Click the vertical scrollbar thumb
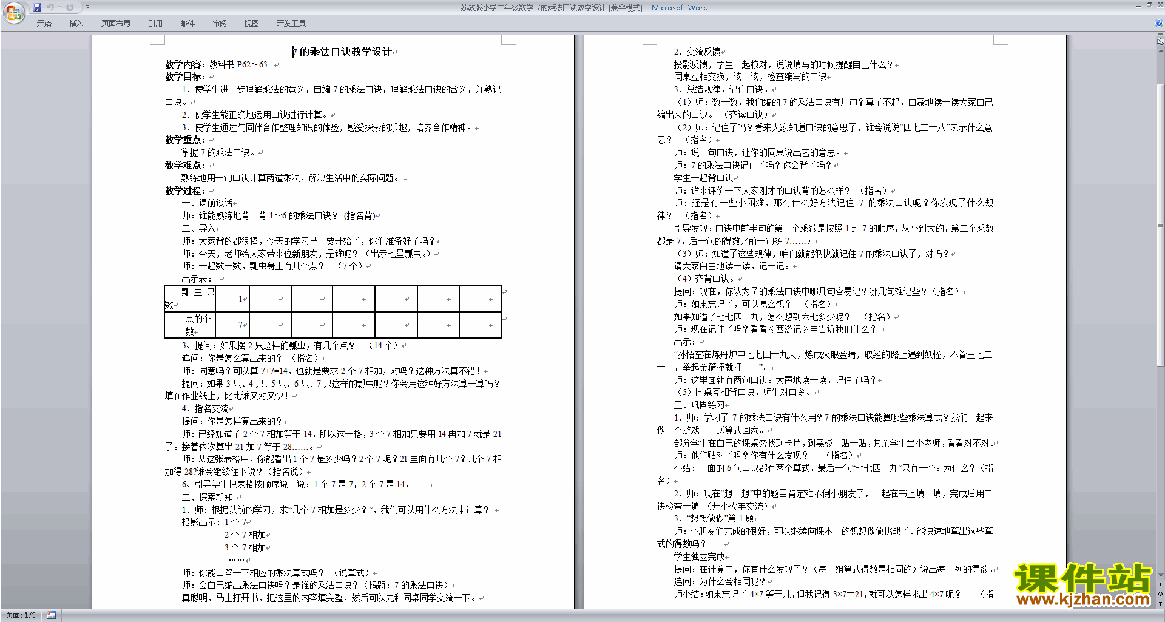Viewport: 1165px width, 622px height. (1161, 225)
